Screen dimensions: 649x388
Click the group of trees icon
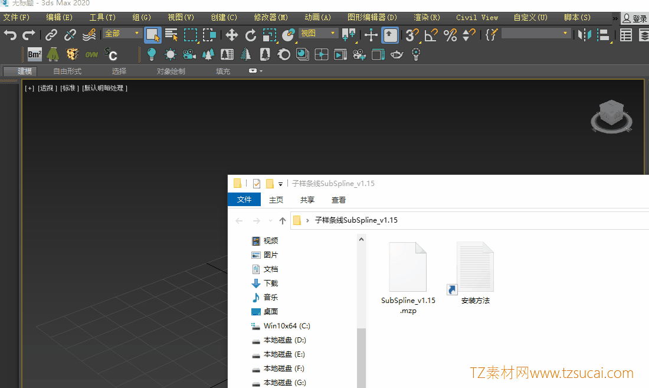208,54
